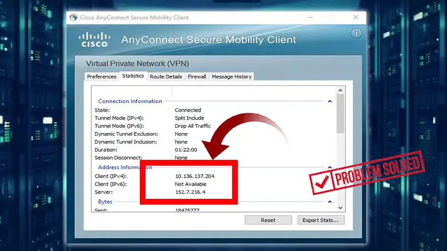Click the 'Dynamic Tunnel Exclusion:' label
The height and width of the screenshot is (251, 447).
(x=126, y=134)
